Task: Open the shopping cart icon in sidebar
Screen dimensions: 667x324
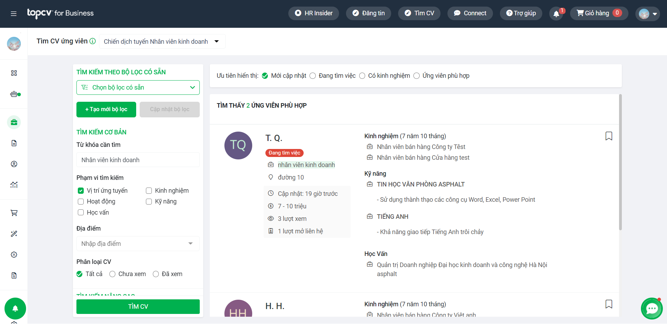Action: pyautogui.click(x=14, y=213)
